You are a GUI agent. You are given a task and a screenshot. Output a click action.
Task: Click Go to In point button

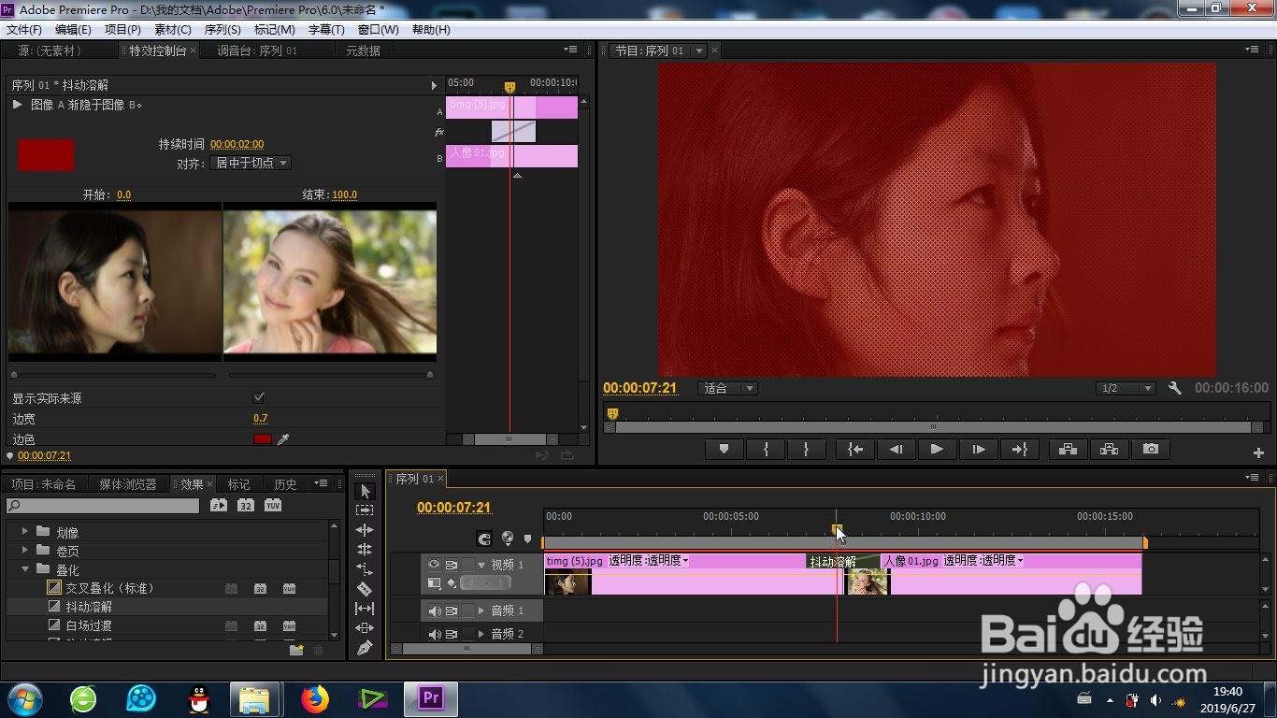pos(854,450)
